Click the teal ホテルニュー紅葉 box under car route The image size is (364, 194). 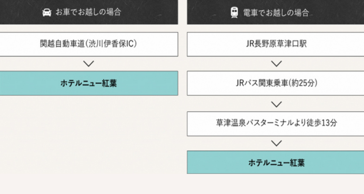[x=89, y=84]
